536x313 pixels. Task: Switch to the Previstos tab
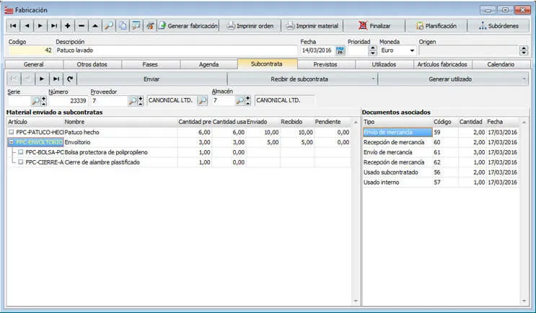(325, 64)
